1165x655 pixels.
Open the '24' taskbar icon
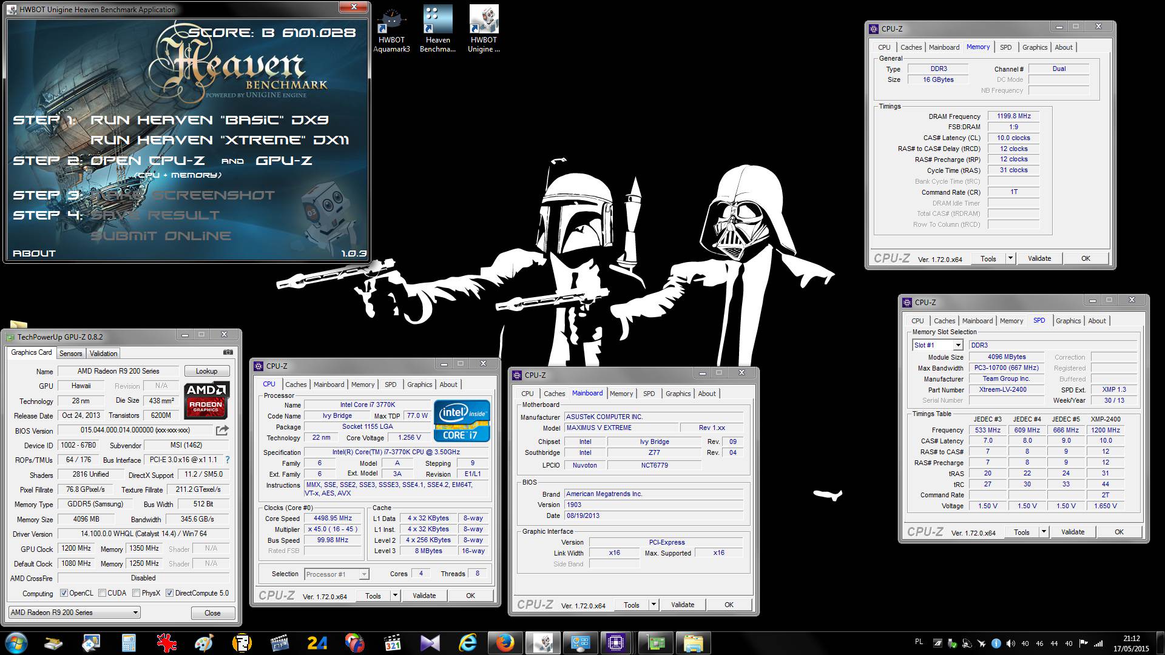pos(317,643)
